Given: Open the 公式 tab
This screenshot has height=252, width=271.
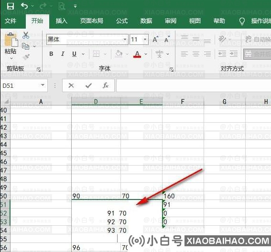Looking at the screenshot, I should (122, 21).
